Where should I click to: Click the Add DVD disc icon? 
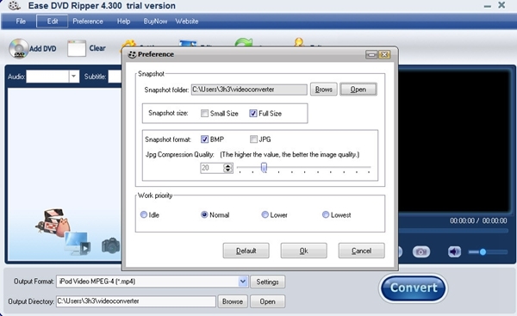(18, 49)
